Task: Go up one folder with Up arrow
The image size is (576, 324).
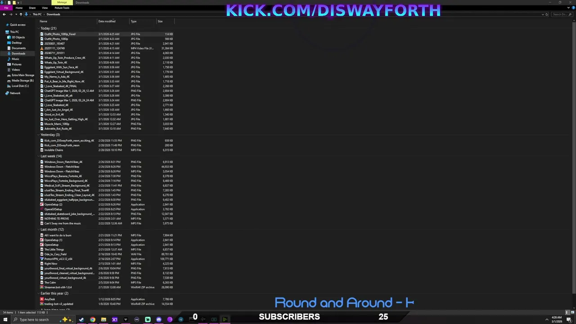Action: 21,14
